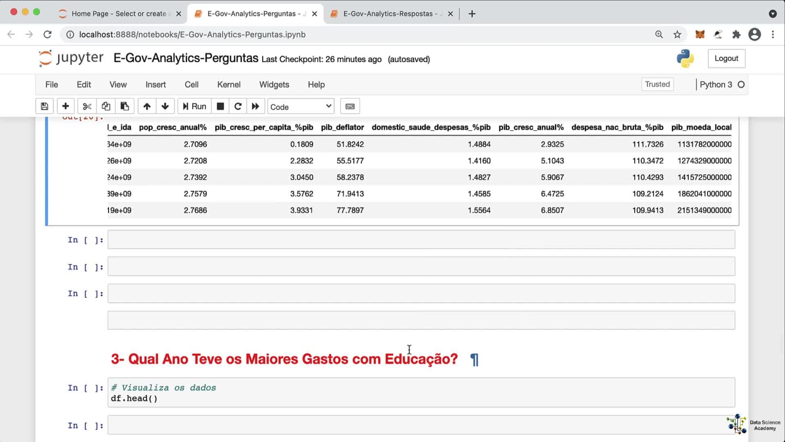Restart kernel and run all cells icon
This screenshot has width=785, height=442.
click(256, 106)
